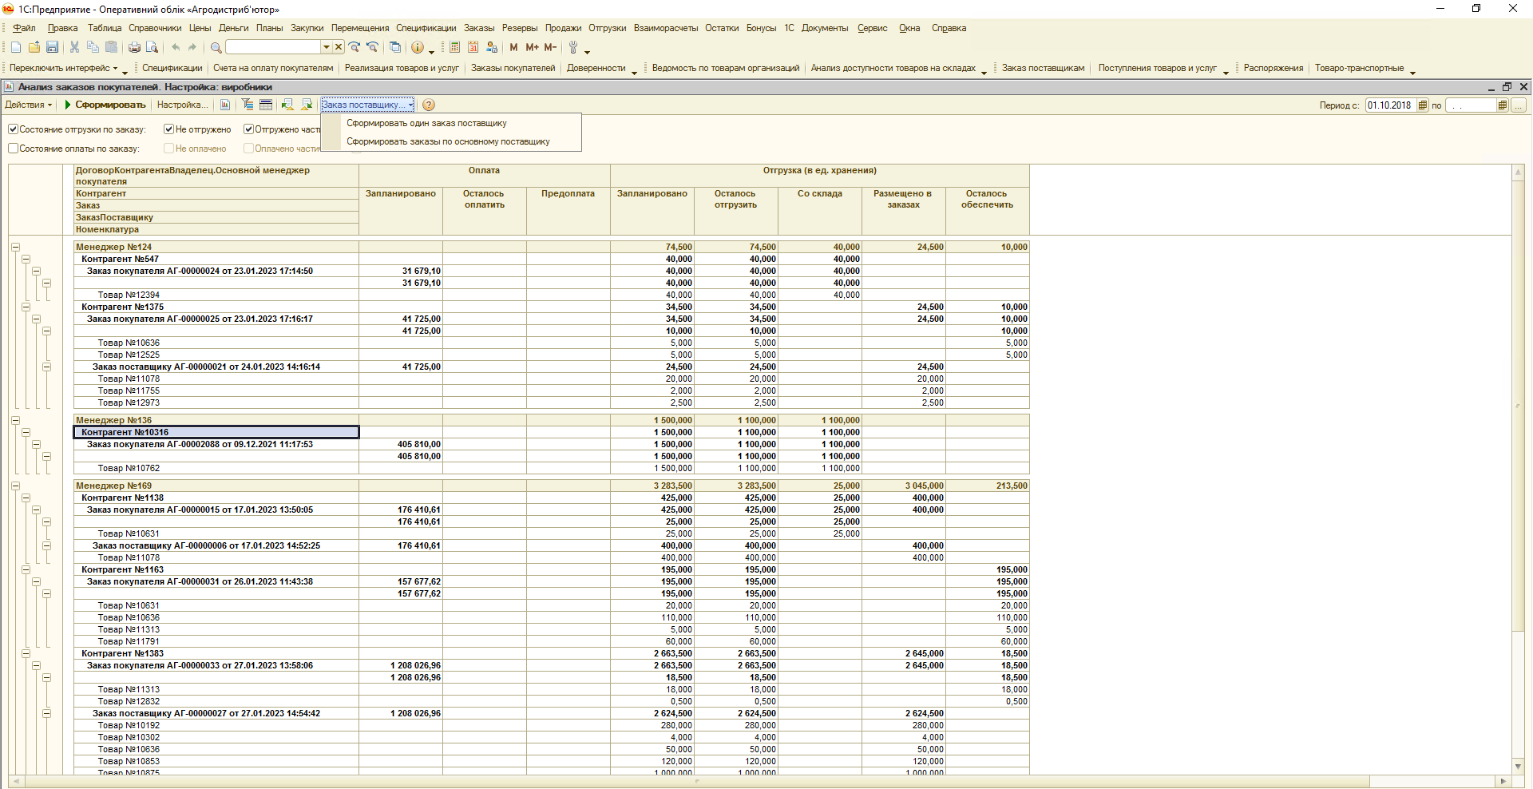1533x789 pixels.
Task: Click the help question mark icon
Action: pos(429,105)
